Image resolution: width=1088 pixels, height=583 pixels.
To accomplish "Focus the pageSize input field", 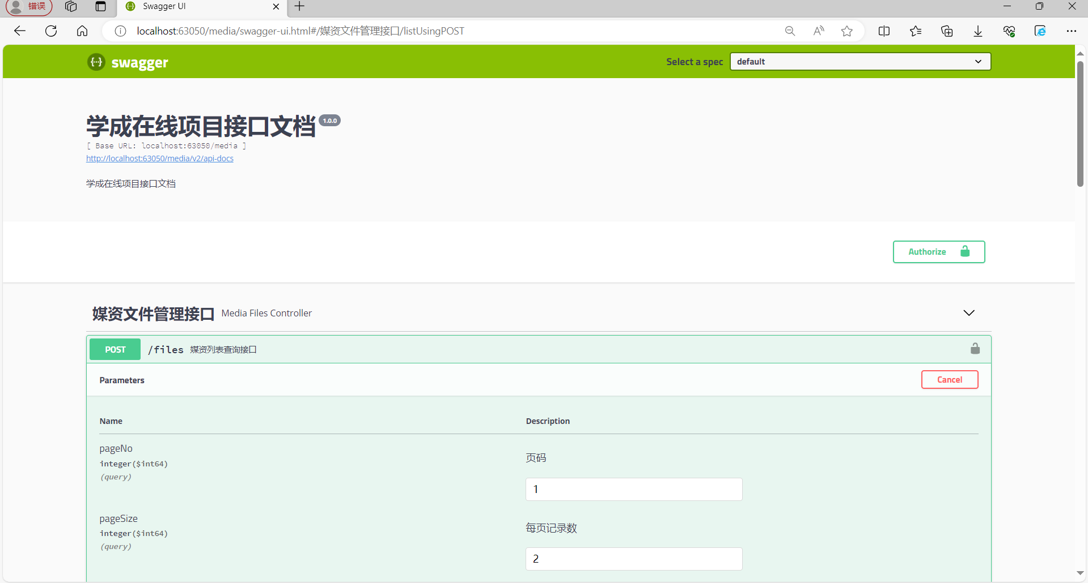I will coord(634,559).
